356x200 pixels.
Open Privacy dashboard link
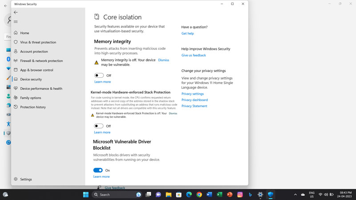point(194,100)
